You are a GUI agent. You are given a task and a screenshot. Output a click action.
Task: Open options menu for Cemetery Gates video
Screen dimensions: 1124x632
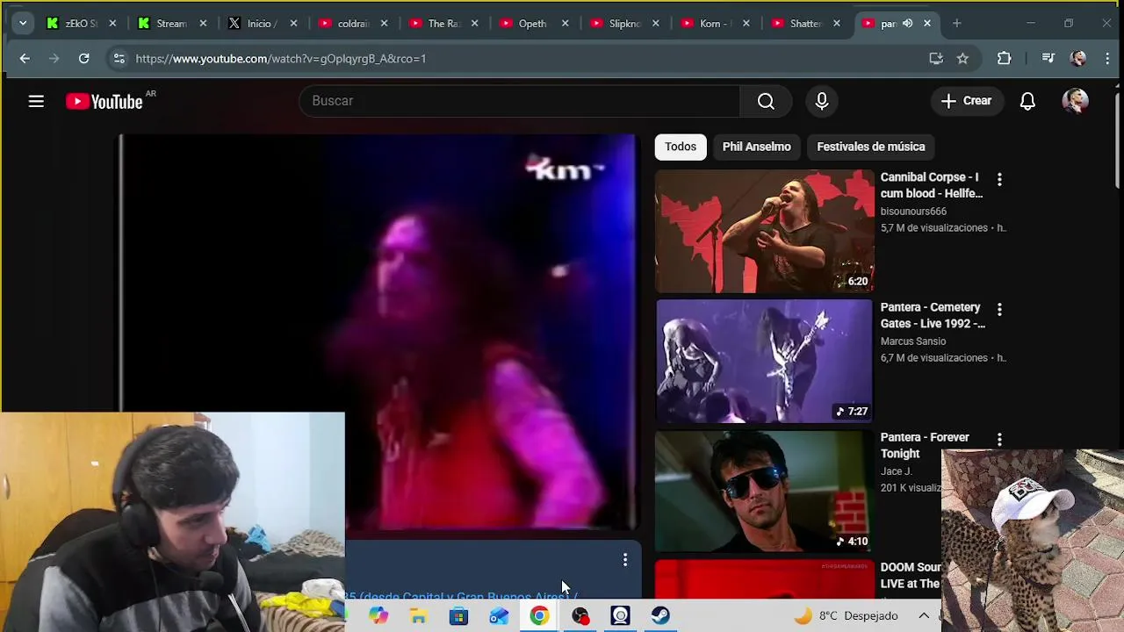pyautogui.click(x=999, y=309)
